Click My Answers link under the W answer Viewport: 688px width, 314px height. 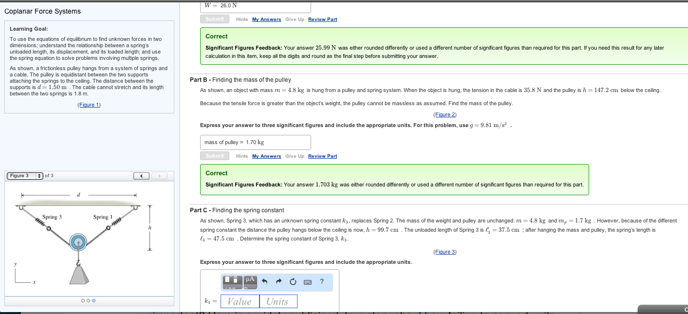[266, 19]
